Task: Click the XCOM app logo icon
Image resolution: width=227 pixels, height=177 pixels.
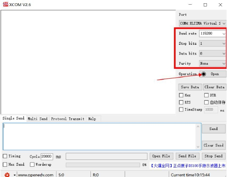Action: (6, 4)
